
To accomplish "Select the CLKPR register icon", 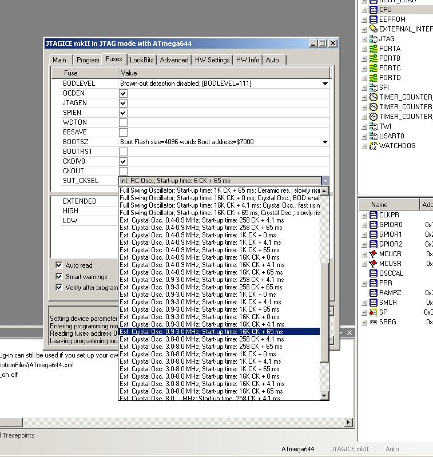I will (374, 215).
